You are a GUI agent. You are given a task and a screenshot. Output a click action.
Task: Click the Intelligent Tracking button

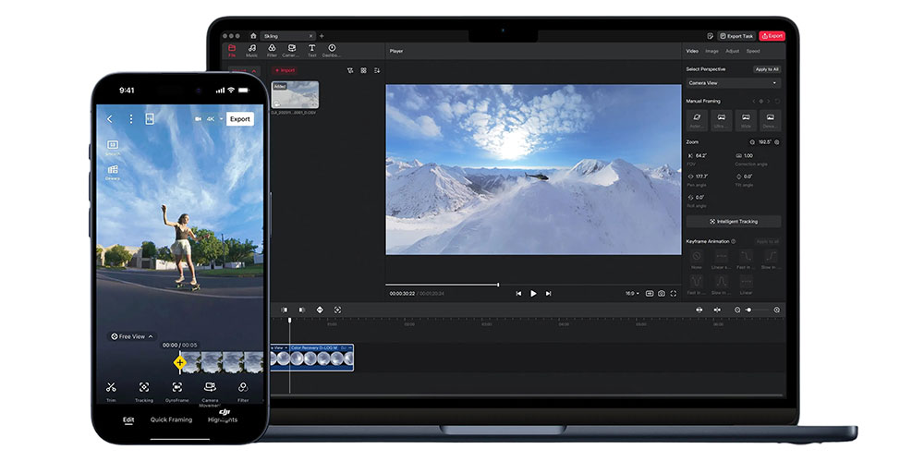click(x=733, y=222)
